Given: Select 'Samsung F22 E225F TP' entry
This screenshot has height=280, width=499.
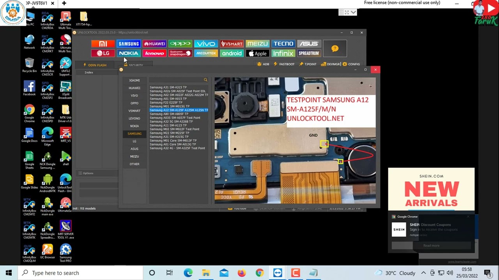Looking at the screenshot, I should pos(166,103).
